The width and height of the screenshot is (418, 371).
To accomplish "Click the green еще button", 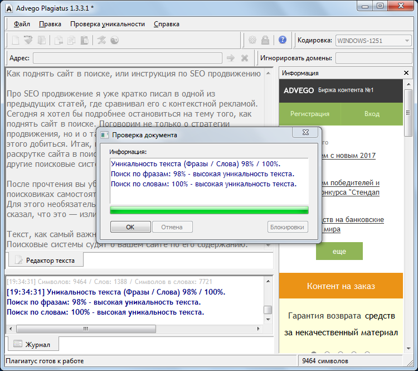I will point(339,251).
